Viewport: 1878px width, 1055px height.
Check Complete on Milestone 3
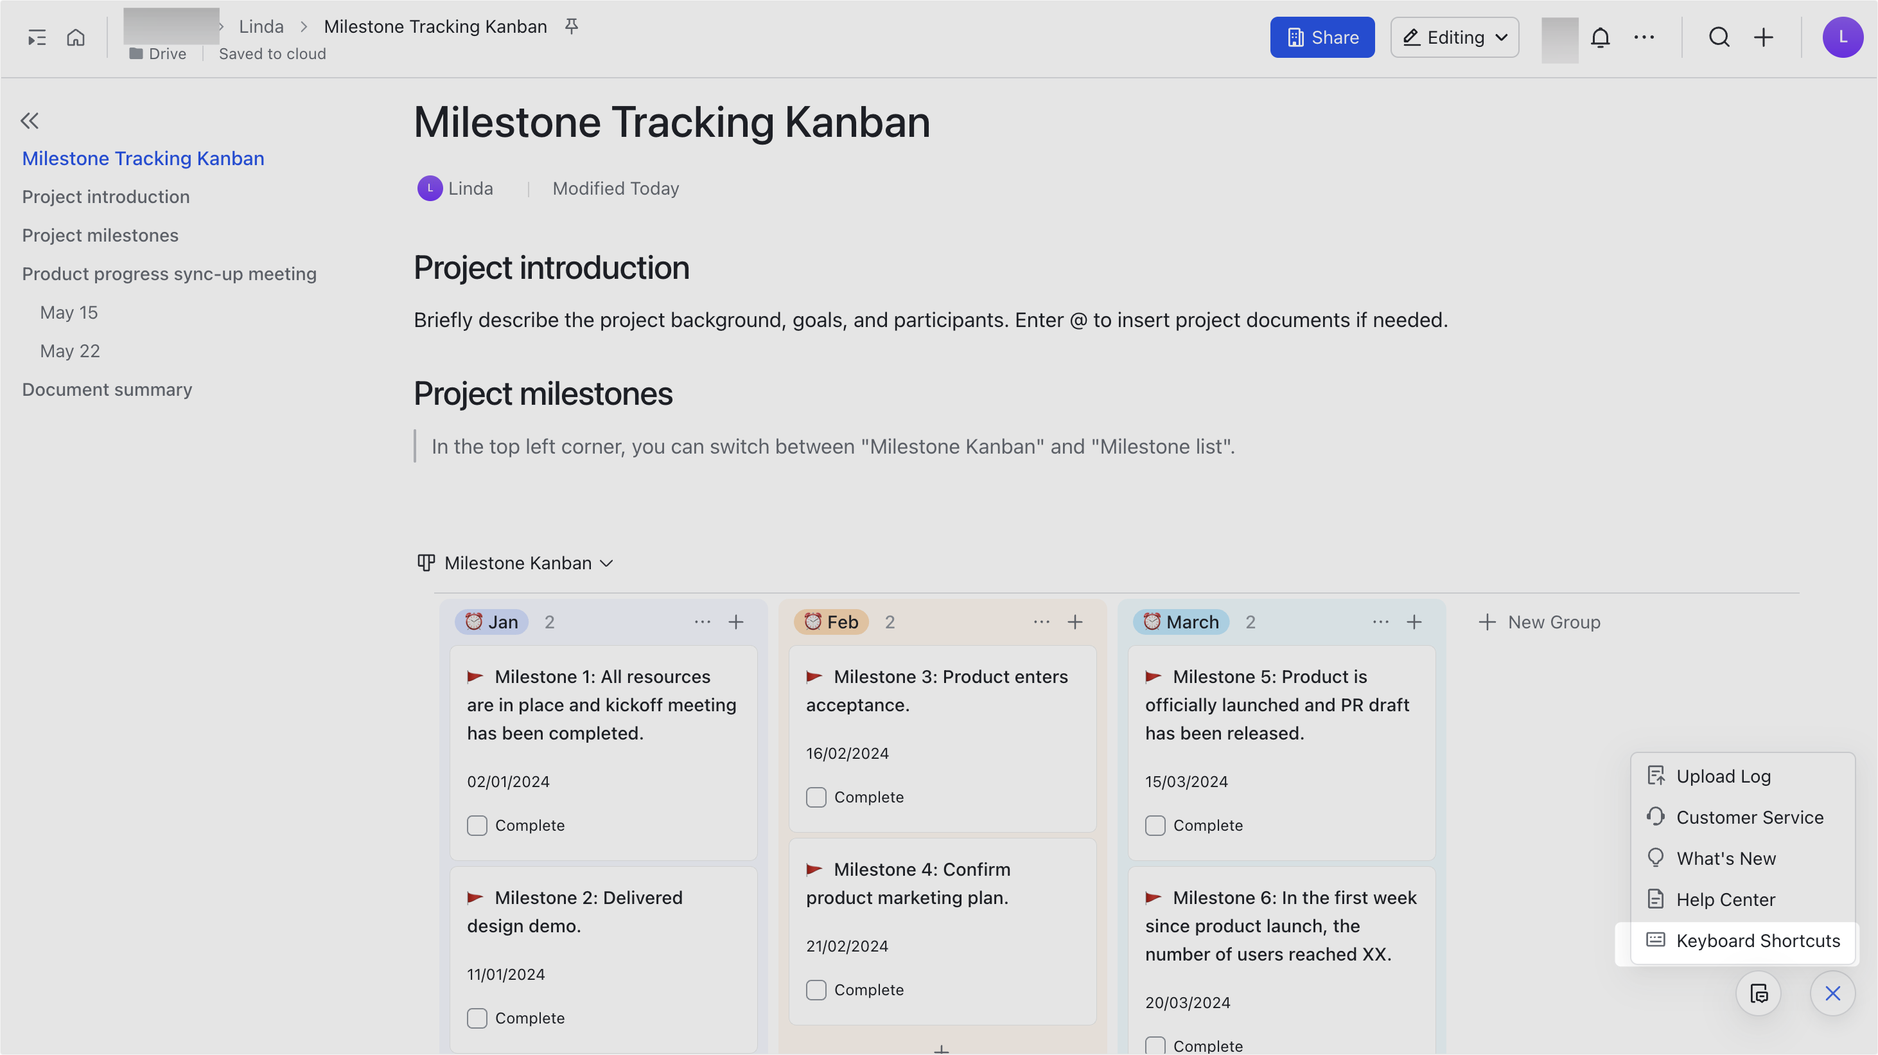816,797
